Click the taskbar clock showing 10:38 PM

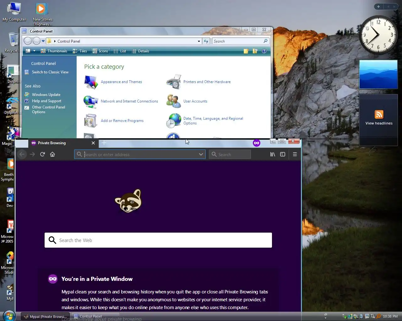[x=390, y=316]
